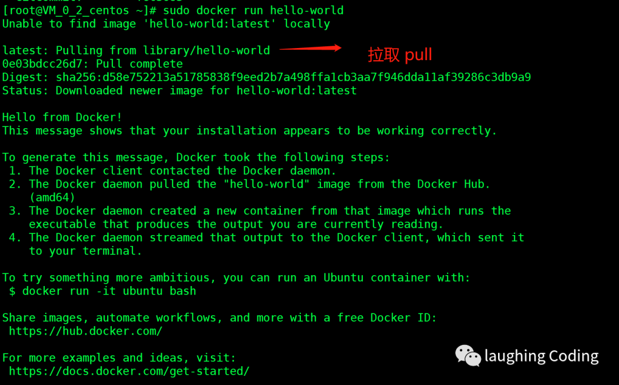The image size is (619, 385).
Task: Open the docs.docker.com get-started link
Action: [x=129, y=371]
